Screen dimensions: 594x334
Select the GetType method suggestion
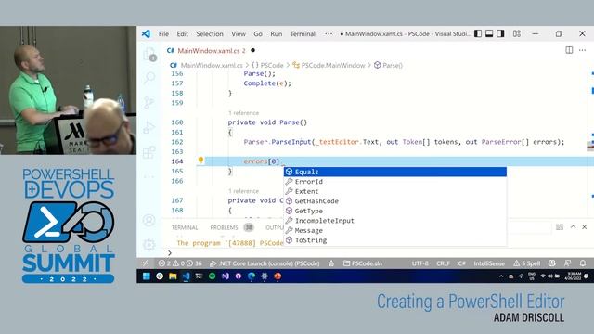[395, 211]
